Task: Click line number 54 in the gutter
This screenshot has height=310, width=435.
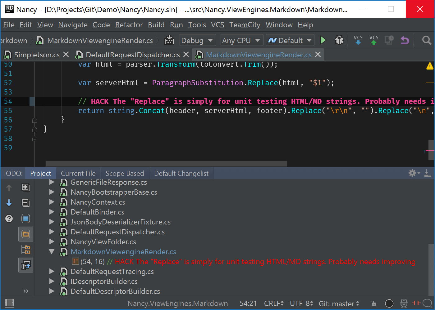Action: [x=8, y=101]
